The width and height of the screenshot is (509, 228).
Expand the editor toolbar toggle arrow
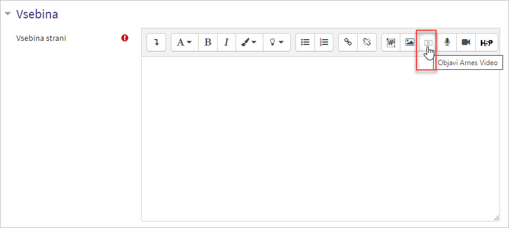pos(157,42)
